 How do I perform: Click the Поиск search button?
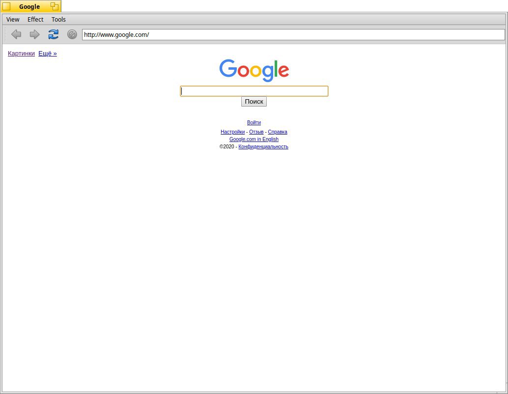(254, 101)
